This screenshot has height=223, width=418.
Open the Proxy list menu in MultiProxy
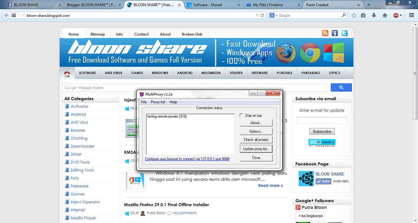tap(158, 102)
